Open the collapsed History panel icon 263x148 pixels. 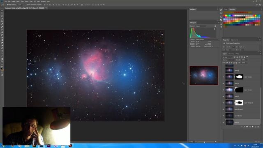pos(221,10)
